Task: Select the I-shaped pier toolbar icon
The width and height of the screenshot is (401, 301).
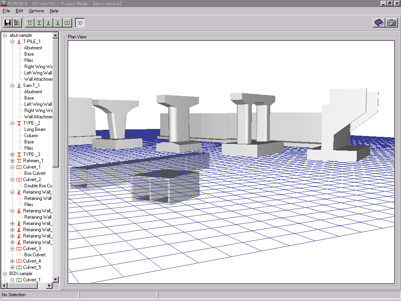Action: [x=39, y=23]
